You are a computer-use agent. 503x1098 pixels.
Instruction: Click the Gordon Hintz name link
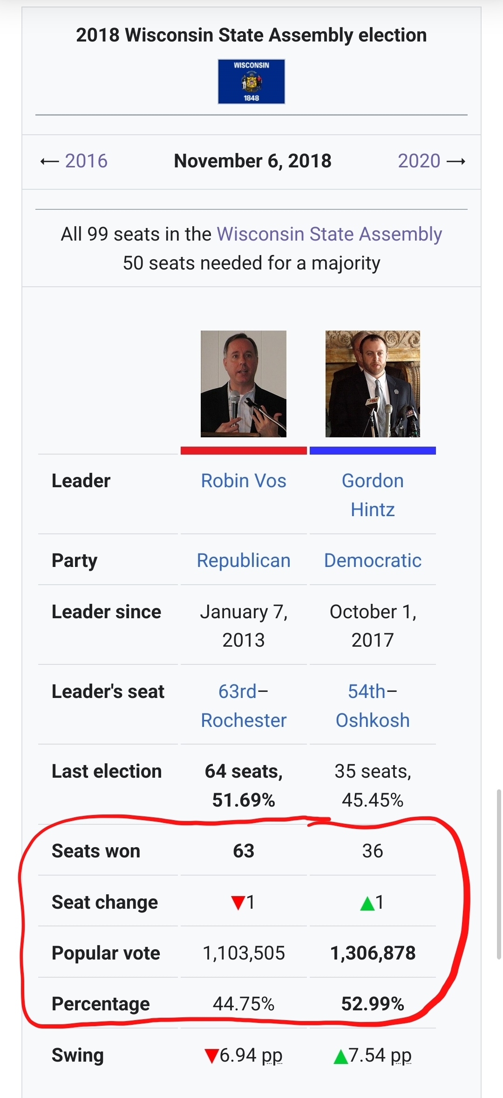click(x=373, y=495)
